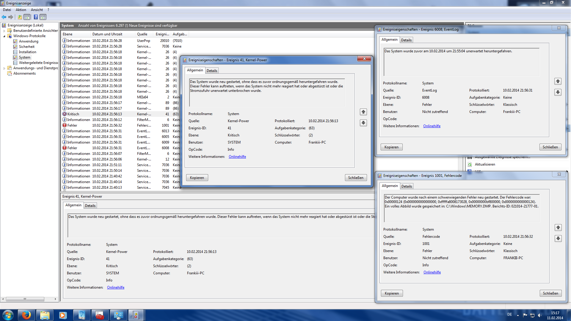Collapse the Windows-Protokolle tree node
The height and width of the screenshot is (321, 571).
point(4,36)
